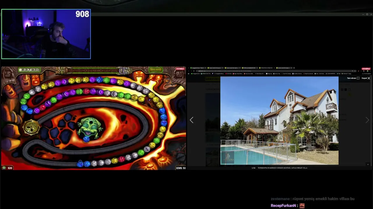373x209 pixels.
Task: Click the frog lives icon next to X20
Action: [4, 168]
